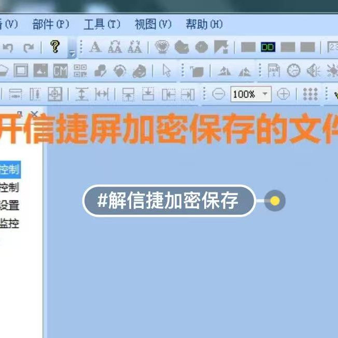Screen dimensions: 338x338
Task: Insert a picture with the image icon
Action: click(x=41, y=71)
